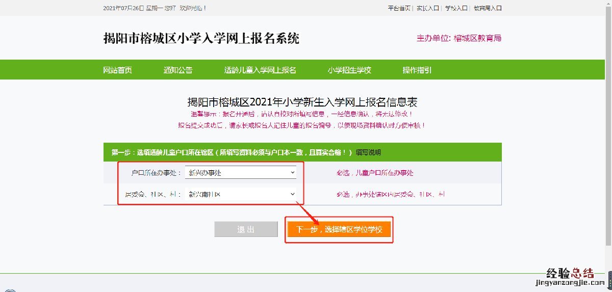Select the 操作指引 navigation item
612x292 pixels.
pos(417,70)
